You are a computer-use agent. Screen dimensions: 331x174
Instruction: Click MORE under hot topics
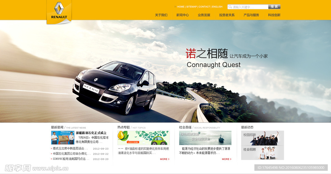165,159
